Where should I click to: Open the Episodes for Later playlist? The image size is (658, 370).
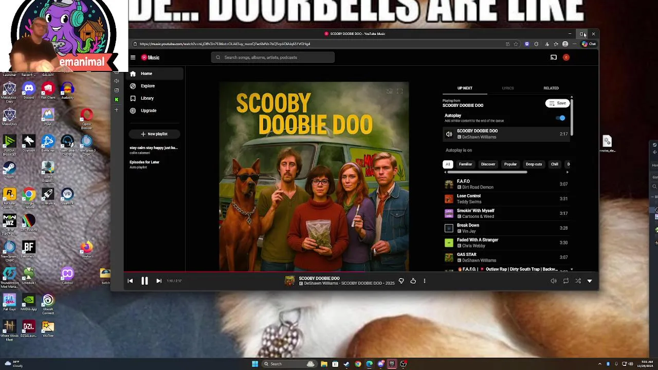click(x=154, y=164)
